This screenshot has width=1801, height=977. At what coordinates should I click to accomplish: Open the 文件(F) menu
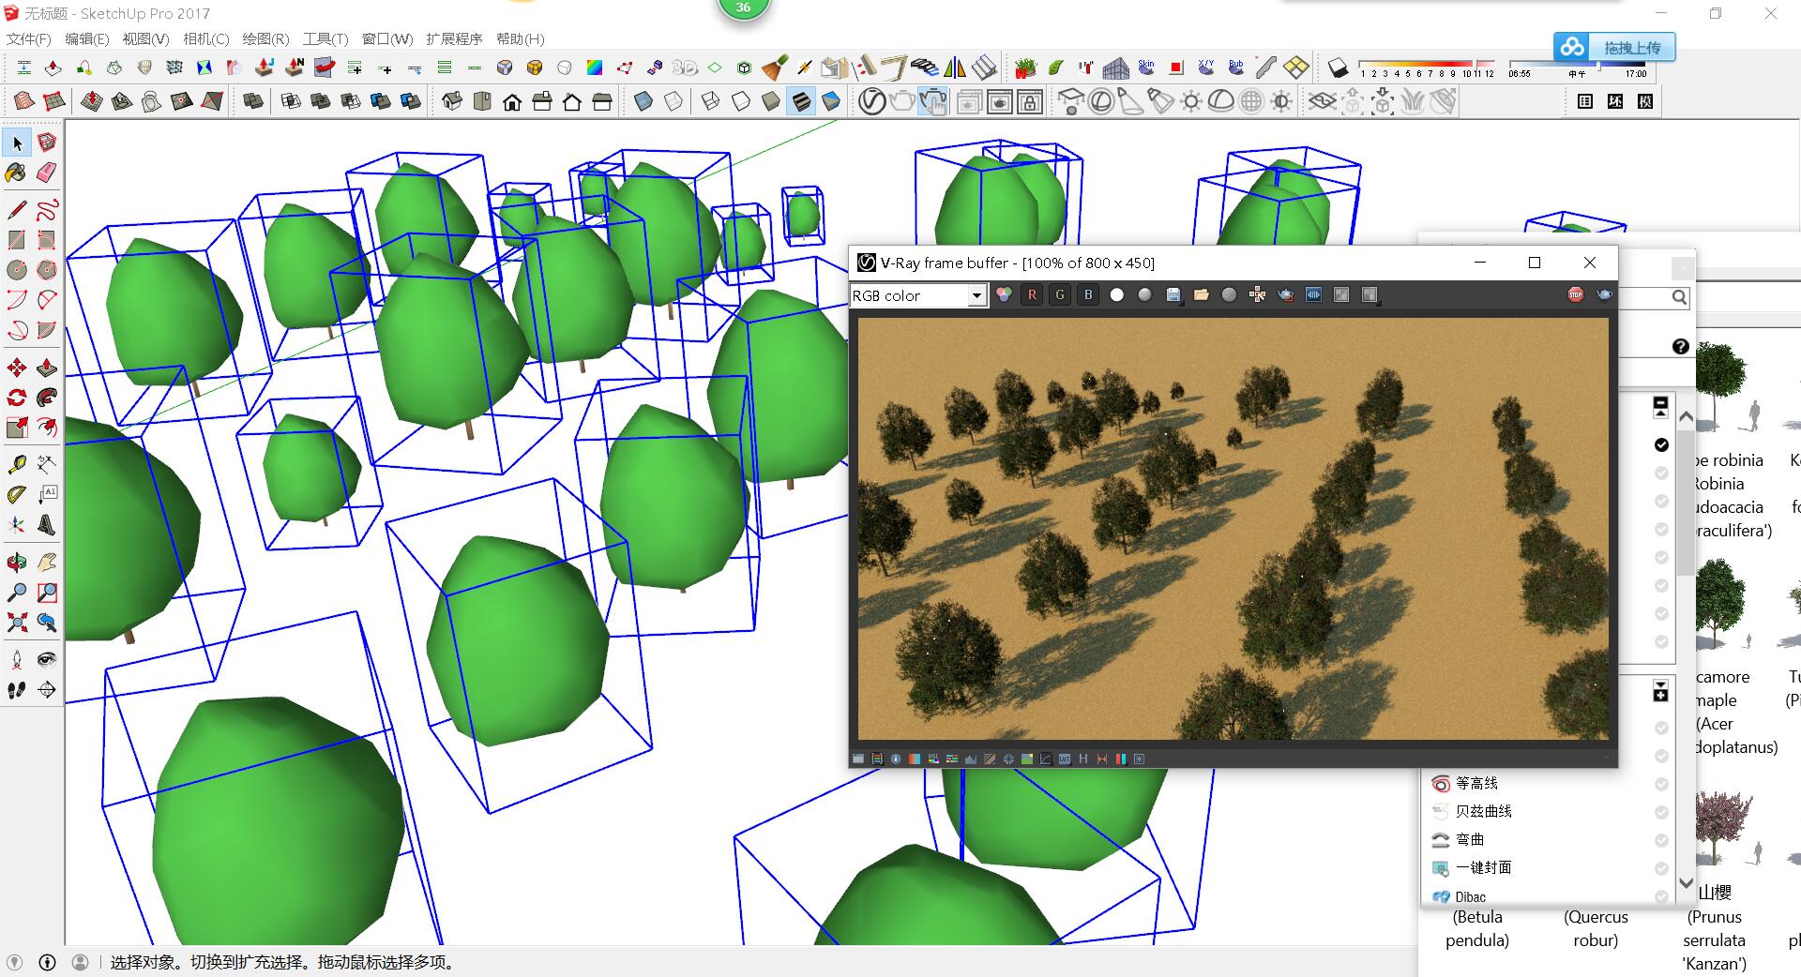pyautogui.click(x=28, y=38)
